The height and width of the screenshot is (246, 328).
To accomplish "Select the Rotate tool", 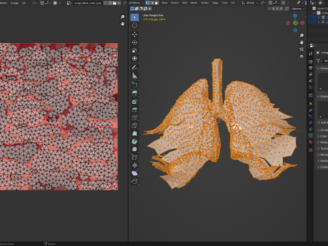I will (135, 42).
